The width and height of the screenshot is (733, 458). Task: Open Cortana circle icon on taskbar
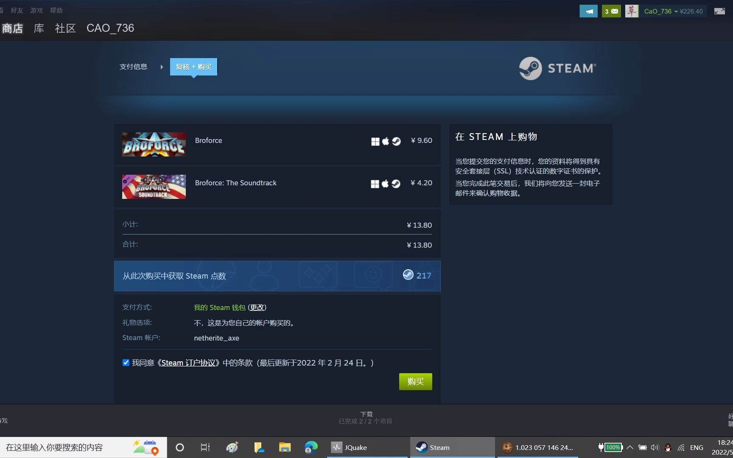pos(180,447)
